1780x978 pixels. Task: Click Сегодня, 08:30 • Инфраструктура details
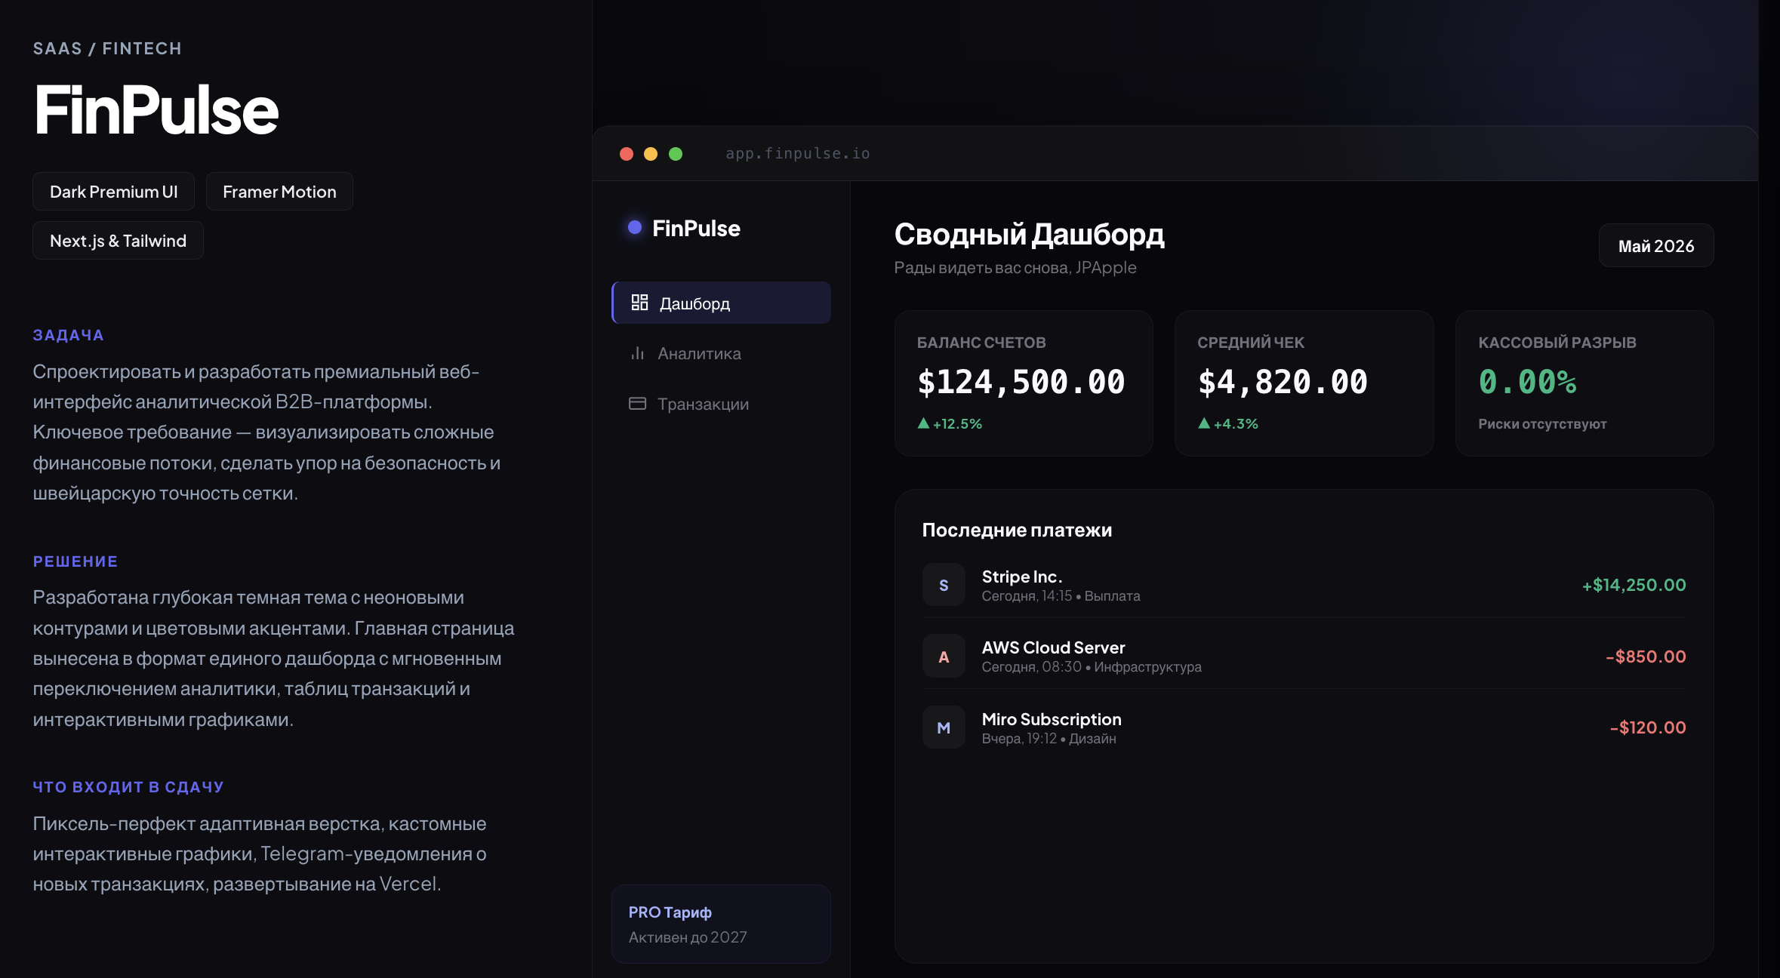1092,667
